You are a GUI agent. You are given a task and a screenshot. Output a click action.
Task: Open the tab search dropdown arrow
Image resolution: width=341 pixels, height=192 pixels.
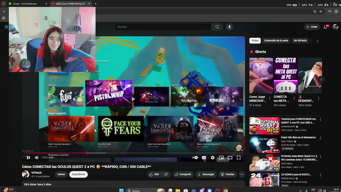click(3, 4)
